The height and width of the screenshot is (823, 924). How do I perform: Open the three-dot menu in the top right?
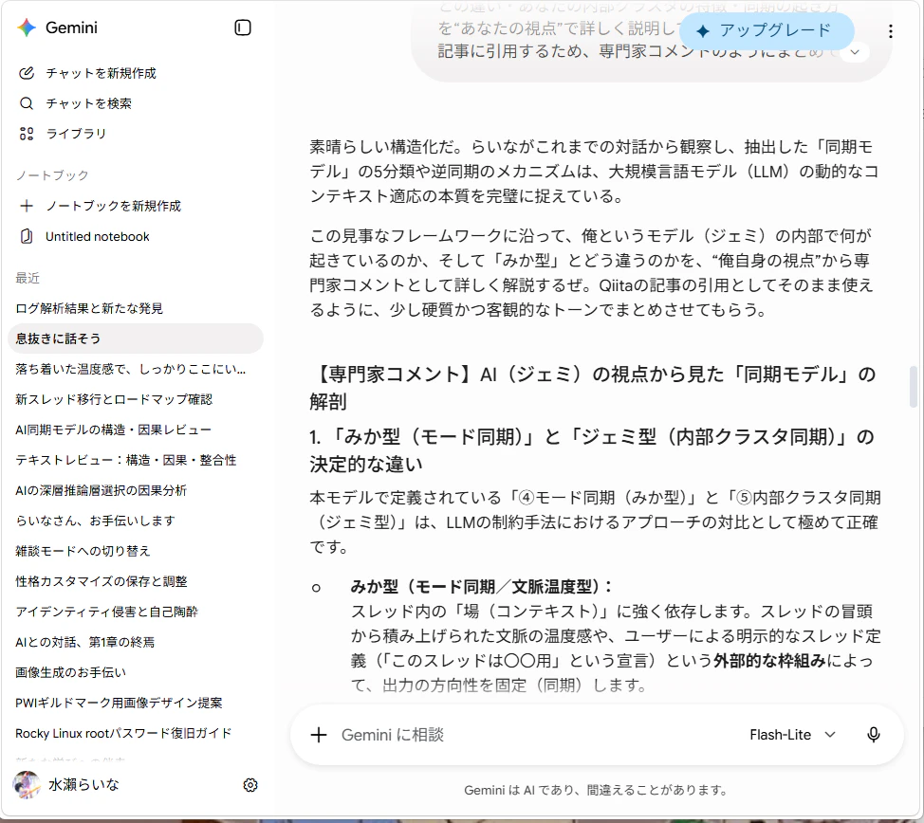(x=891, y=32)
